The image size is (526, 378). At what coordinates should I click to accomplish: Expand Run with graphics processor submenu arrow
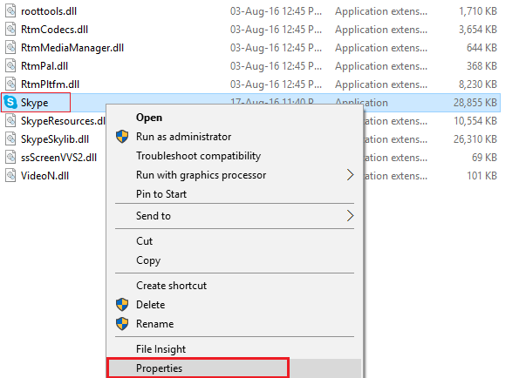351,175
